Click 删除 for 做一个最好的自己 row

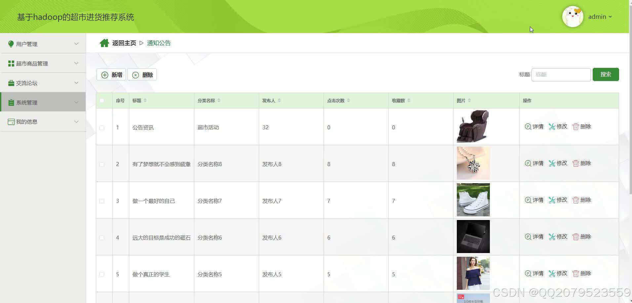[582, 200]
